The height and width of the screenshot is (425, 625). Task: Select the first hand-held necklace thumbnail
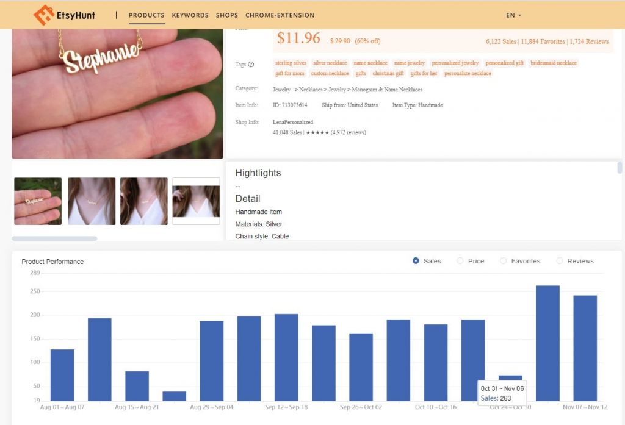[x=38, y=201]
